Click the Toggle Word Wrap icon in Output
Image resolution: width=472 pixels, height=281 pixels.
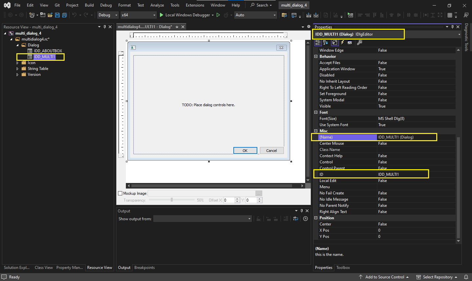pos(296,219)
